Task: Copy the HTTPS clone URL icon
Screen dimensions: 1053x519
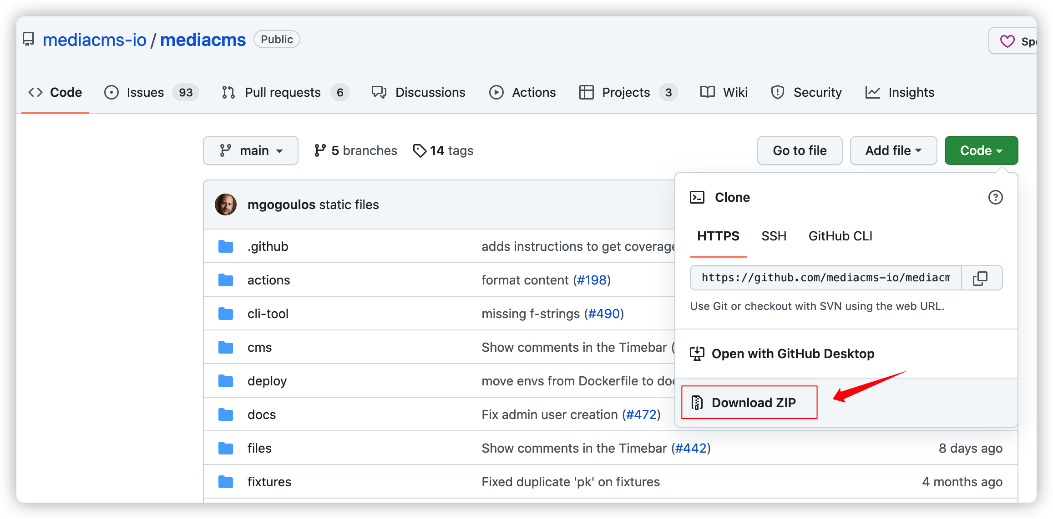Action: click(980, 278)
